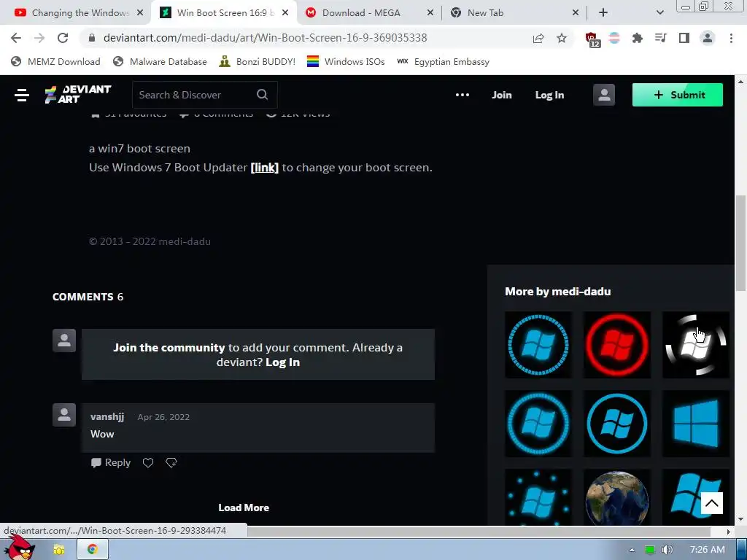Open a new browser tab

coord(603,13)
